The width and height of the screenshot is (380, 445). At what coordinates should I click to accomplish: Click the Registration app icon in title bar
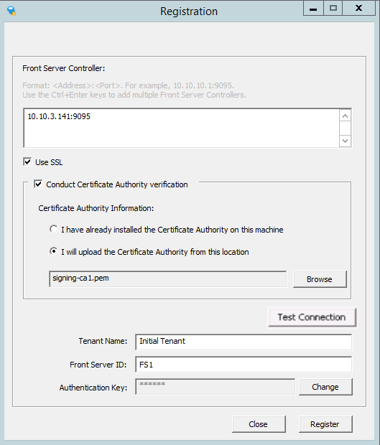11,11
